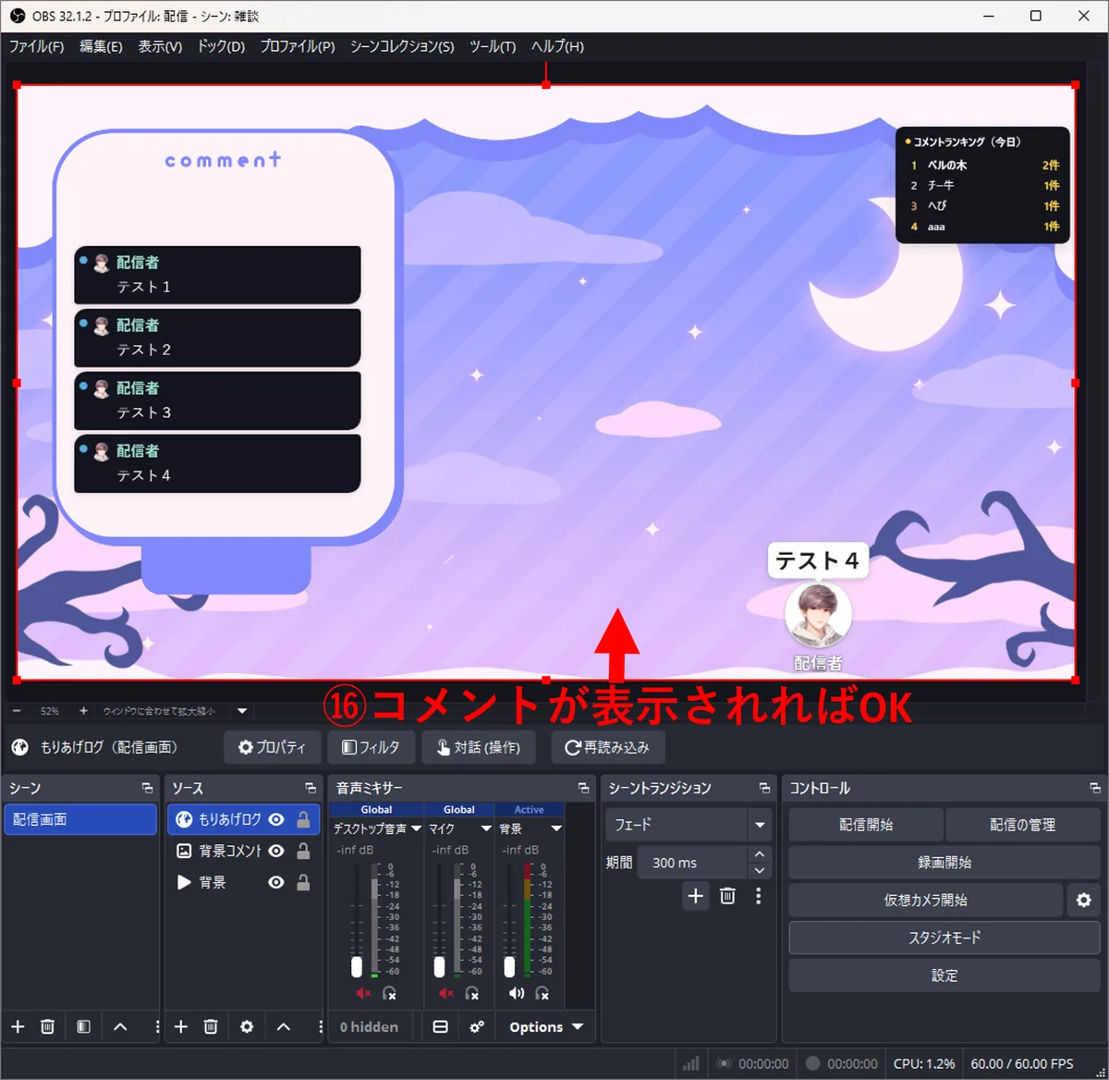
Task: Open マイク channel dropdown arrow
Action: click(486, 828)
